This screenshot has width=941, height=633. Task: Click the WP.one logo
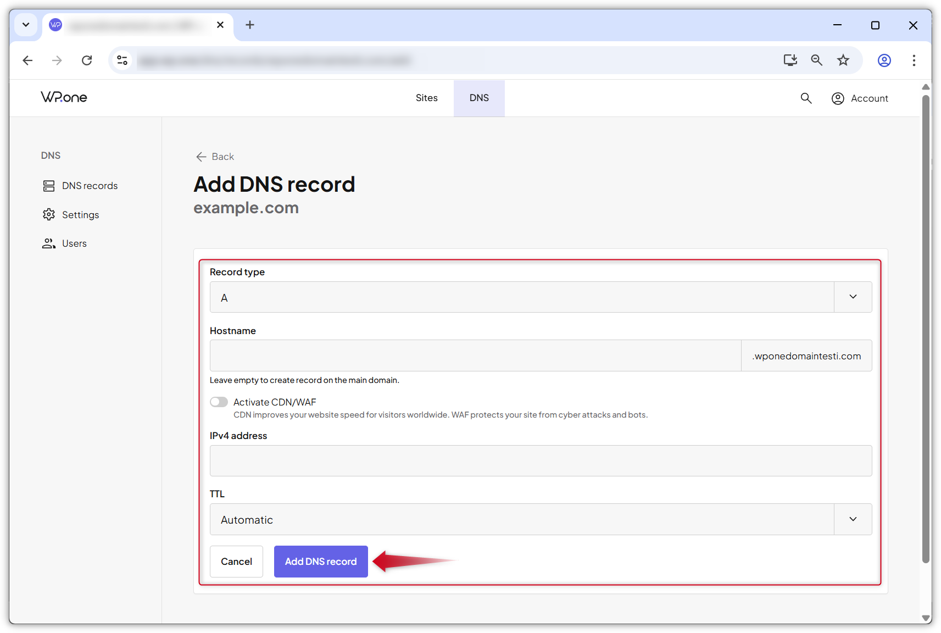[x=64, y=97]
